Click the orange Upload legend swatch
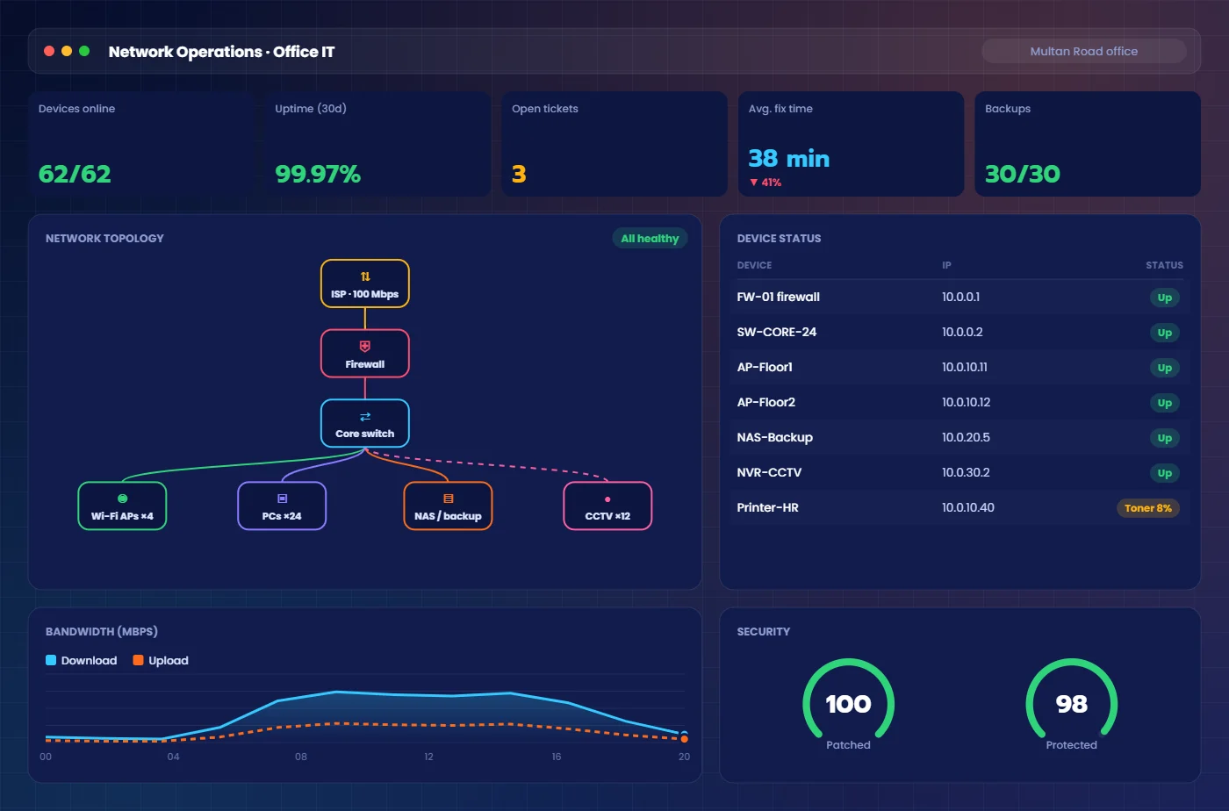The image size is (1229, 811). (x=138, y=660)
